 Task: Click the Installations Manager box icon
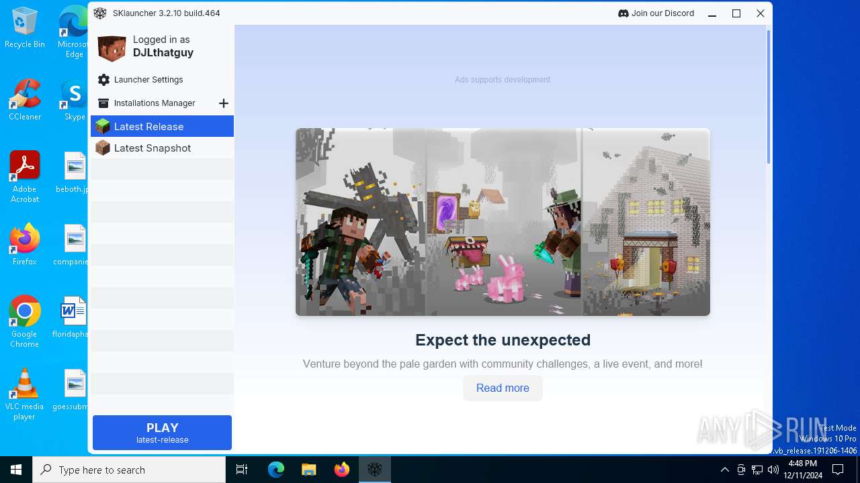click(103, 103)
